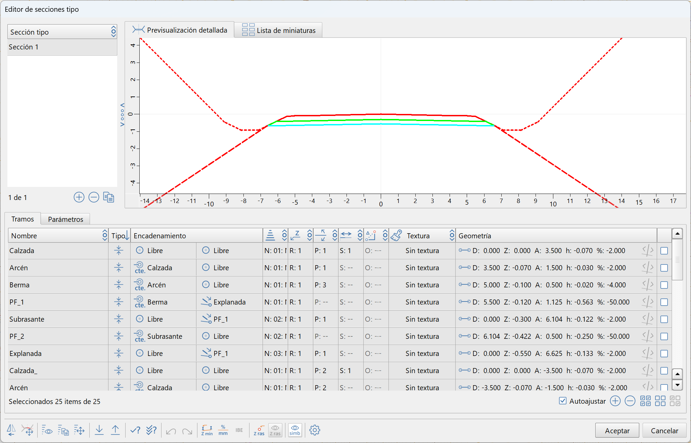Screen dimensions: 691x443
Task: Open the Textura column dropdown arrows
Action: pyautogui.click(x=452, y=236)
